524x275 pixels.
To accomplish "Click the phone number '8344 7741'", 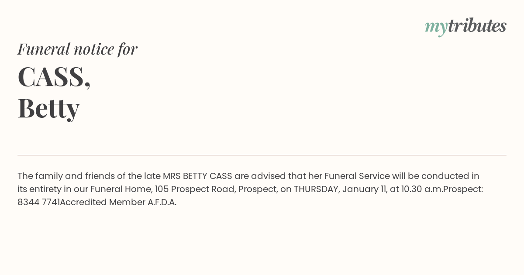I will click(x=38, y=202).
